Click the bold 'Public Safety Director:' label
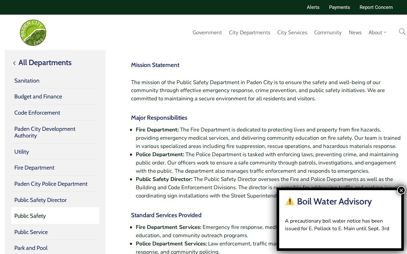 pyautogui.click(x=164, y=179)
